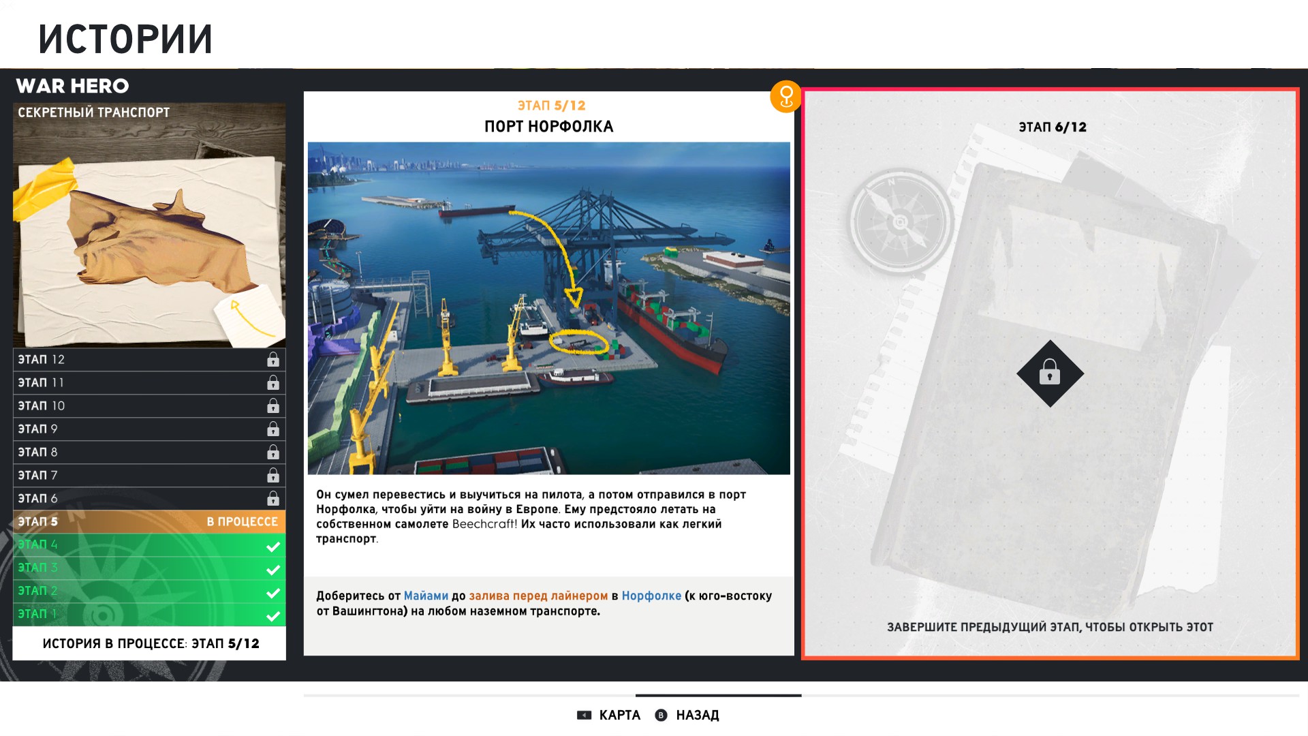Image resolution: width=1308 pixels, height=736 pixels.
Task: Click the lock icon in the ЭТАП 12 row
Action: 273,359
